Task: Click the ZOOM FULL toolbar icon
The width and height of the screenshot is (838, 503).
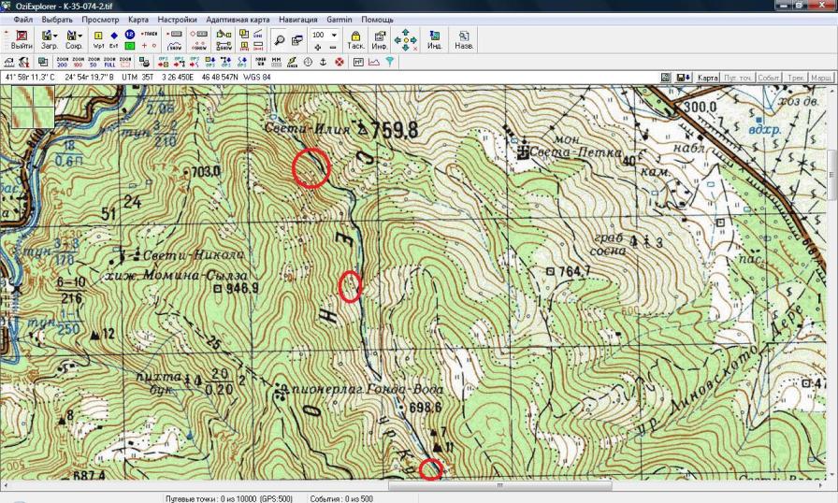Action: [109, 62]
